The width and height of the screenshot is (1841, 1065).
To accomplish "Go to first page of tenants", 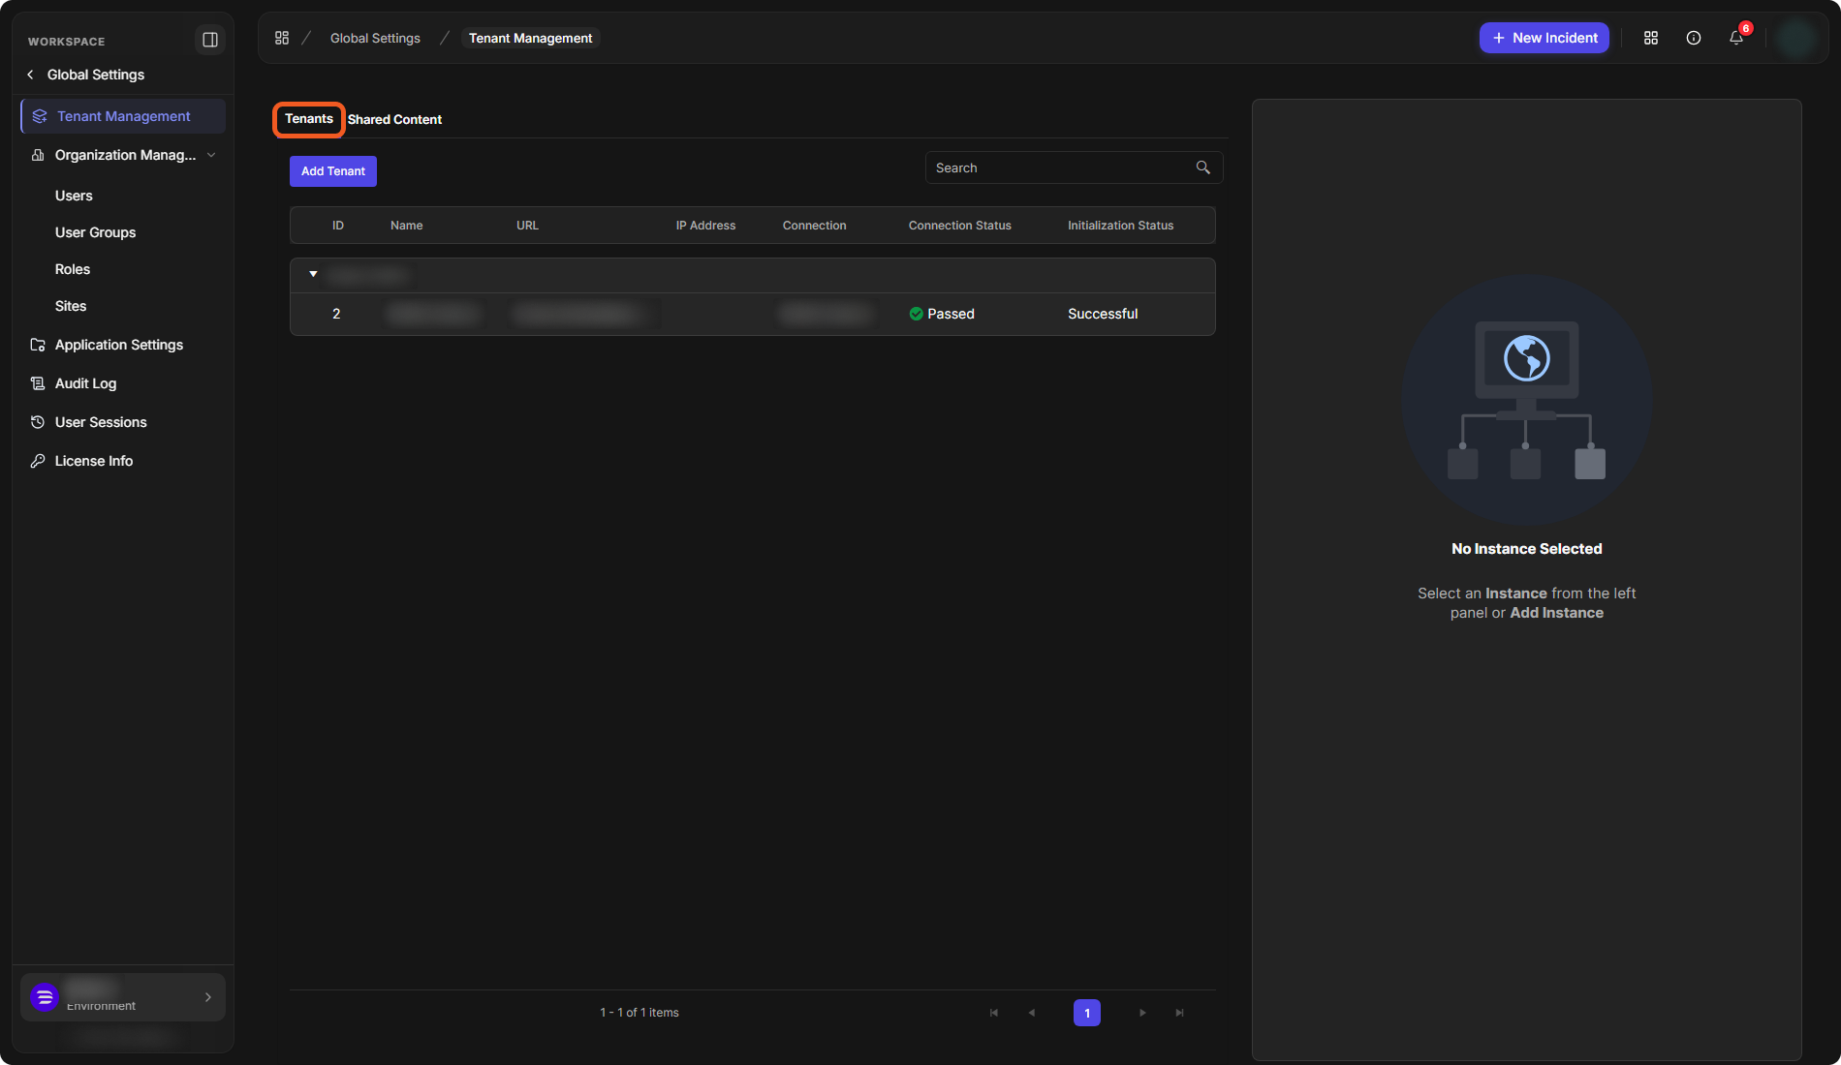I will [x=994, y=1013].
